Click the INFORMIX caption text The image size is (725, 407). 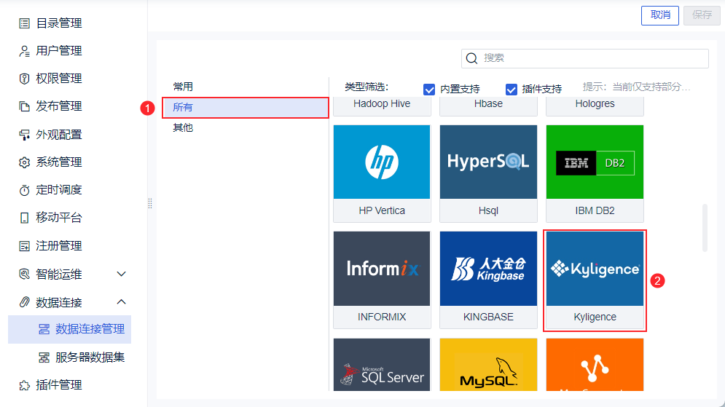[x=382, y=317]
